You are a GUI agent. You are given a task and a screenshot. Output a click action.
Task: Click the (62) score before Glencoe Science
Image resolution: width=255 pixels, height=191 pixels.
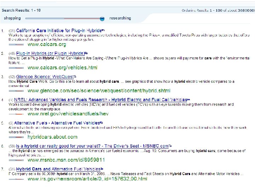(x=12, y=77)
